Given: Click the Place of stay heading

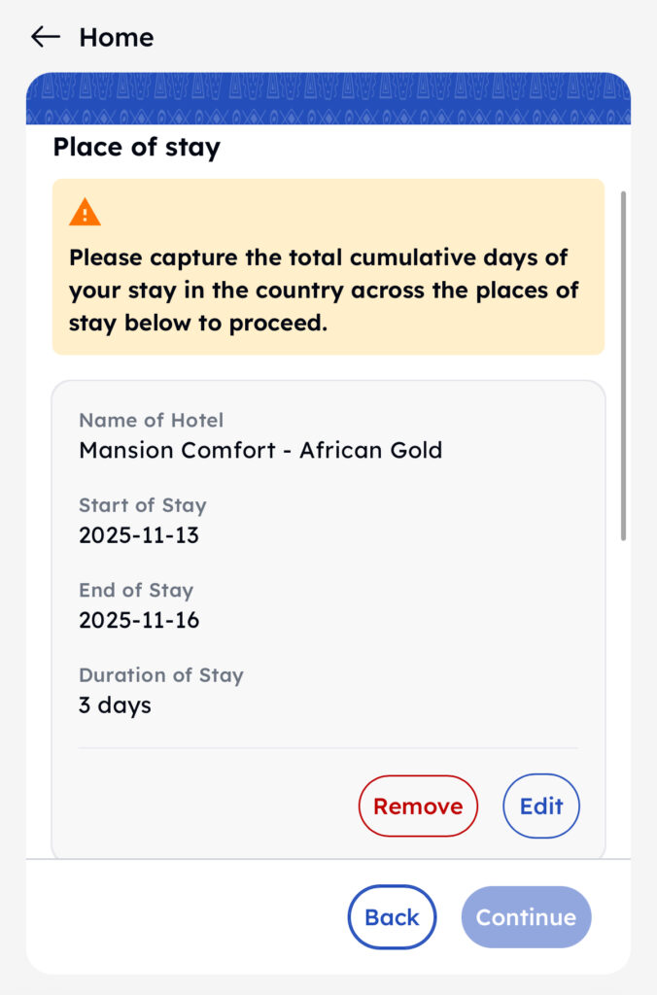Looking at the screenshot, I should (x=136, y=147).
